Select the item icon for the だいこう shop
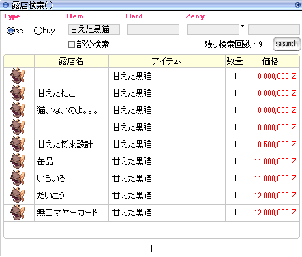 (17, 196)
